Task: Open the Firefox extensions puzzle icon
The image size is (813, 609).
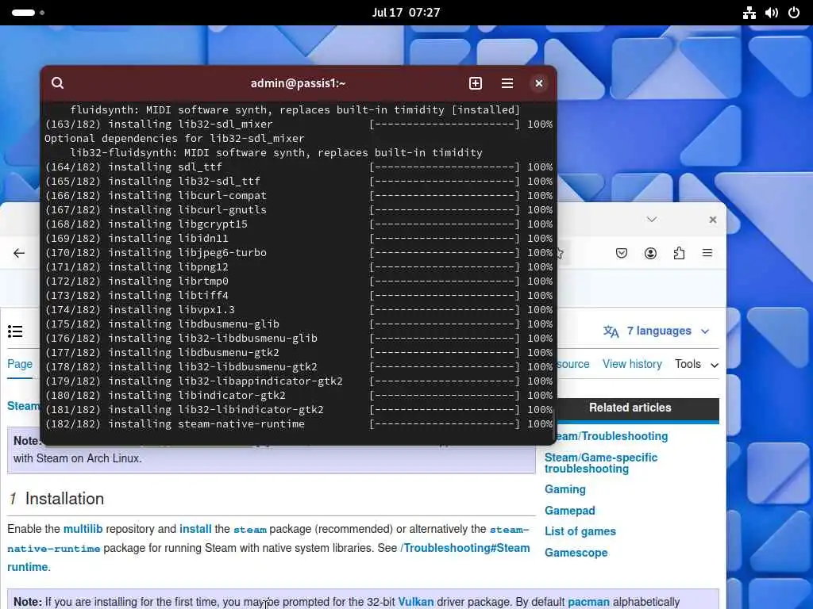Action: click(679, 253)
